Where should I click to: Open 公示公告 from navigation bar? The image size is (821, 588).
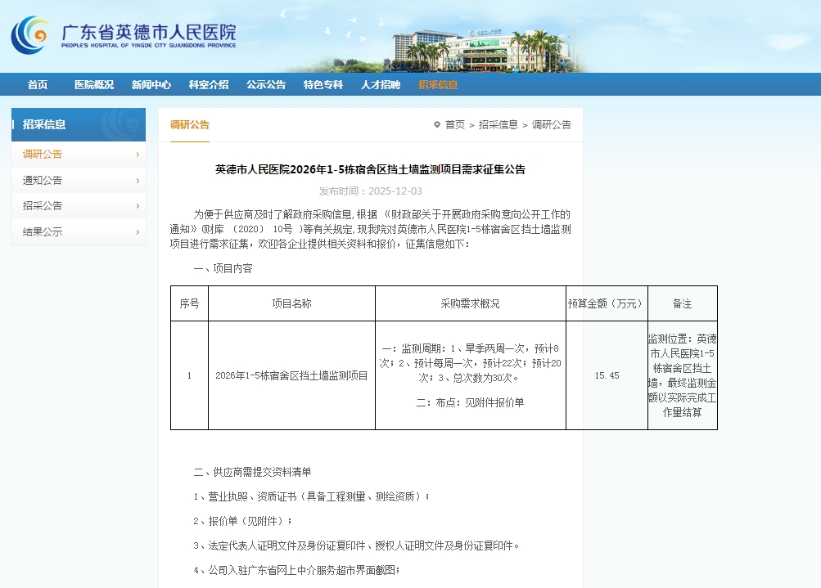(x=266, y=85)
